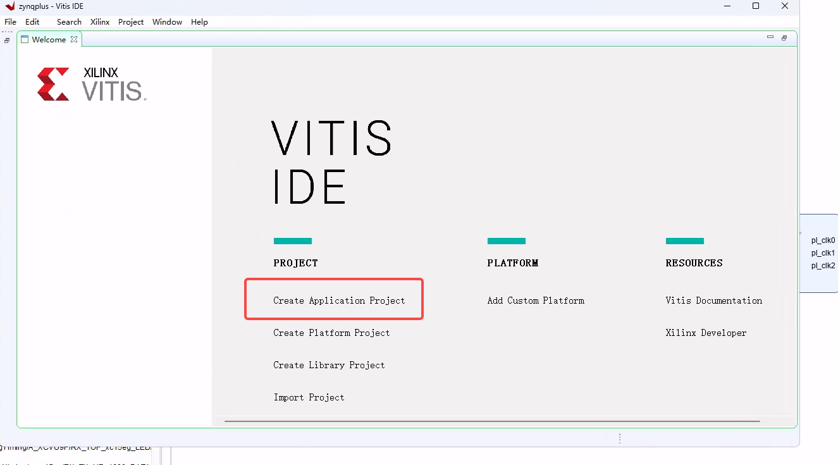Click the horizontal scrollbar in Welcome page
838x465 pixels.
492,421
